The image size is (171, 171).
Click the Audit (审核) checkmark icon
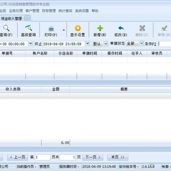point(164,28)
